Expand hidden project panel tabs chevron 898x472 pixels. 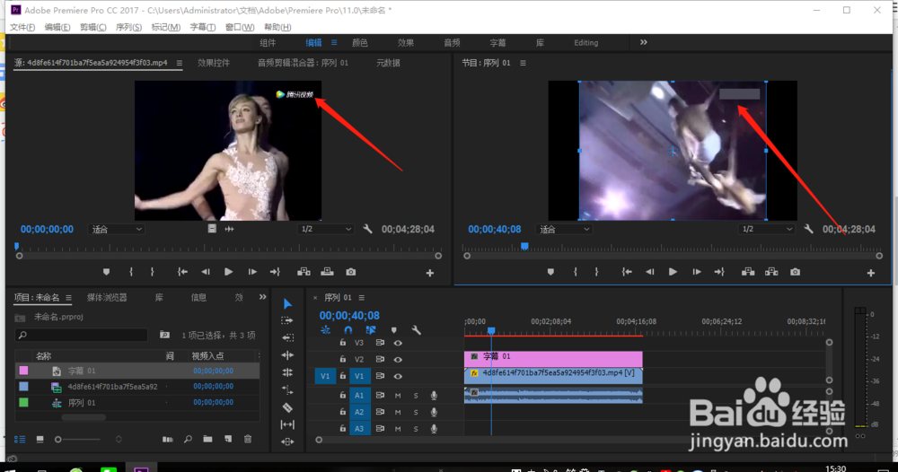262,297
